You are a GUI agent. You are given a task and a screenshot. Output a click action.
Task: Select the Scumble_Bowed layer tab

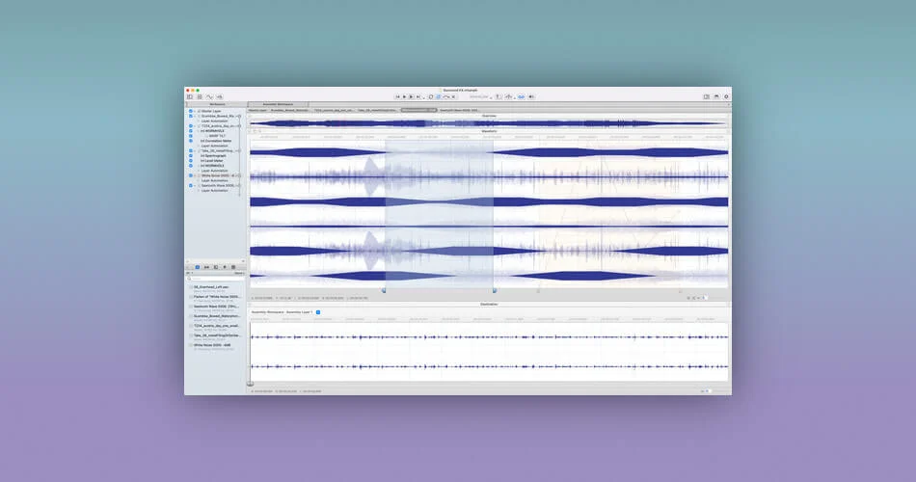(289, 111)
